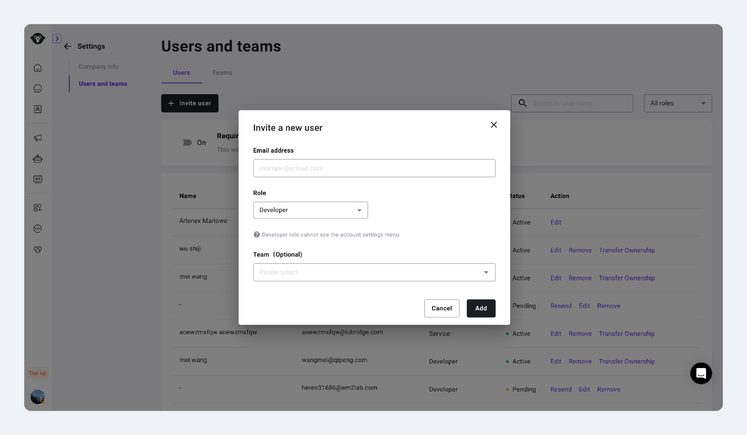The image size is (747, 435).
Task: Open the campaigns megaphone icon
Action: pyautogui.click(x=38, y=138)
